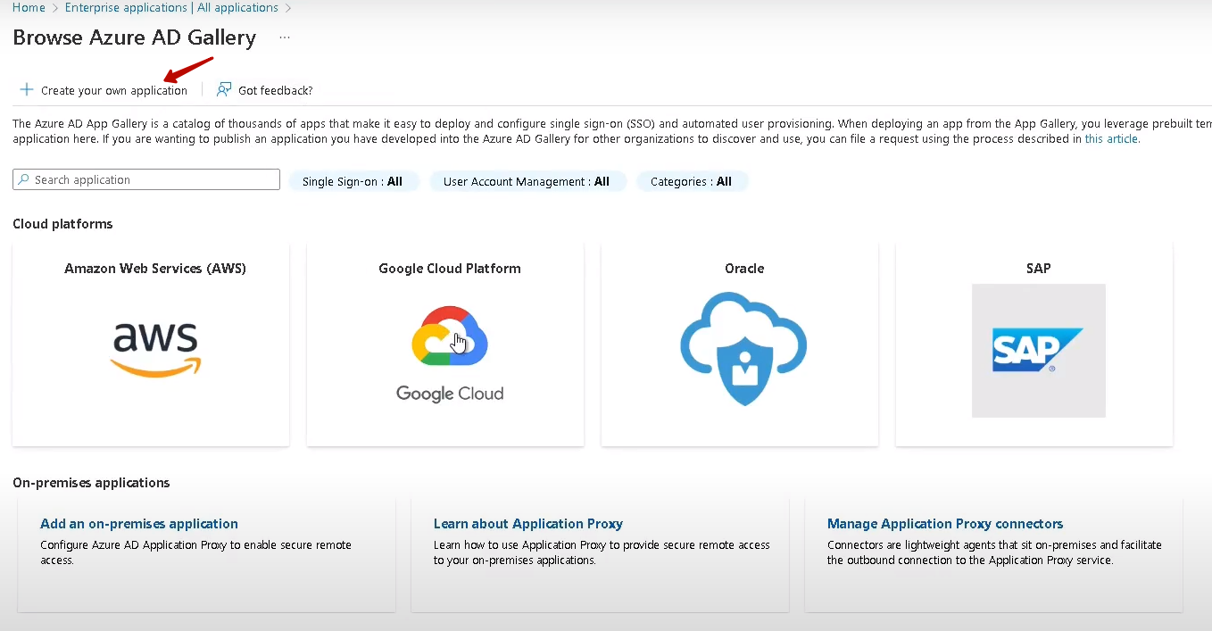Screen dimensions: 1212x631
Task: Click Create your own application button
Action: coord(113,90)
